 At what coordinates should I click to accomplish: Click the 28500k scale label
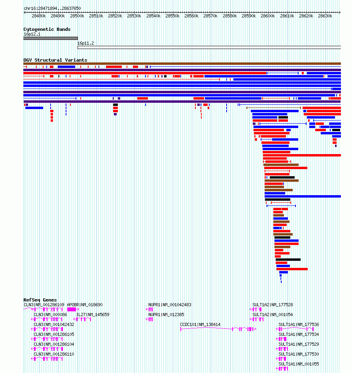[77, 16]
